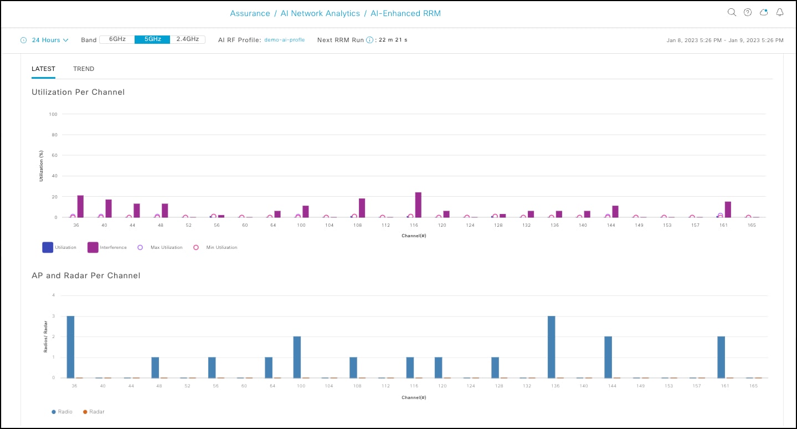This screenshot has width=797, height=429.
Task: Click the clock icon beside 24 Hours
Action: [x=24, y=40]
